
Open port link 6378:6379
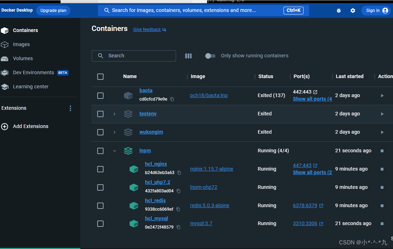click(x=305, y=205)
